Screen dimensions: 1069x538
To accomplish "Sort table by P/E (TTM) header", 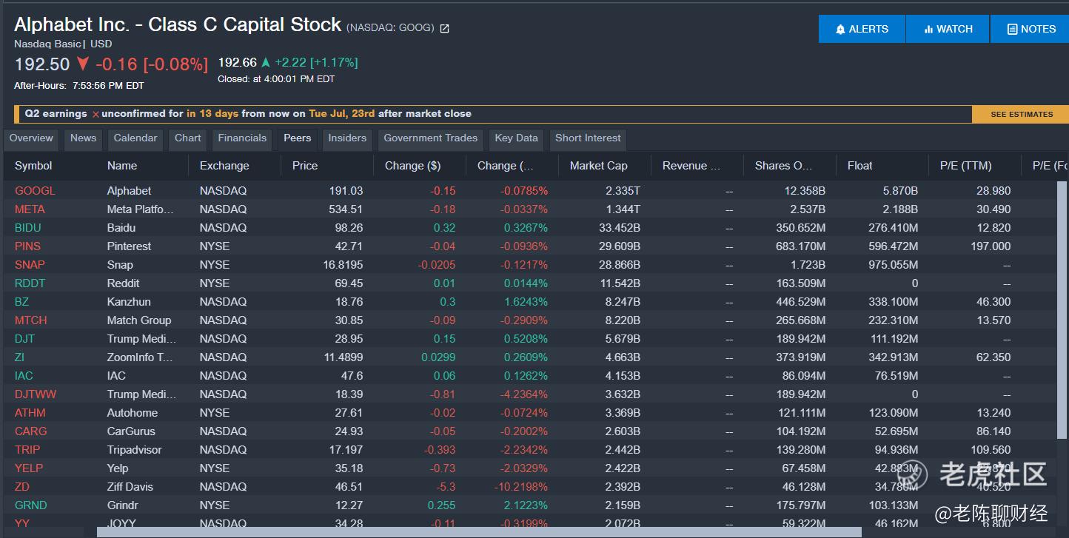I will click(x=965, y=166).
